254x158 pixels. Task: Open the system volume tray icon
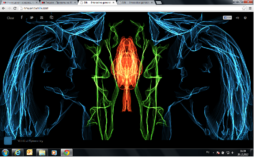click(233, 153)
